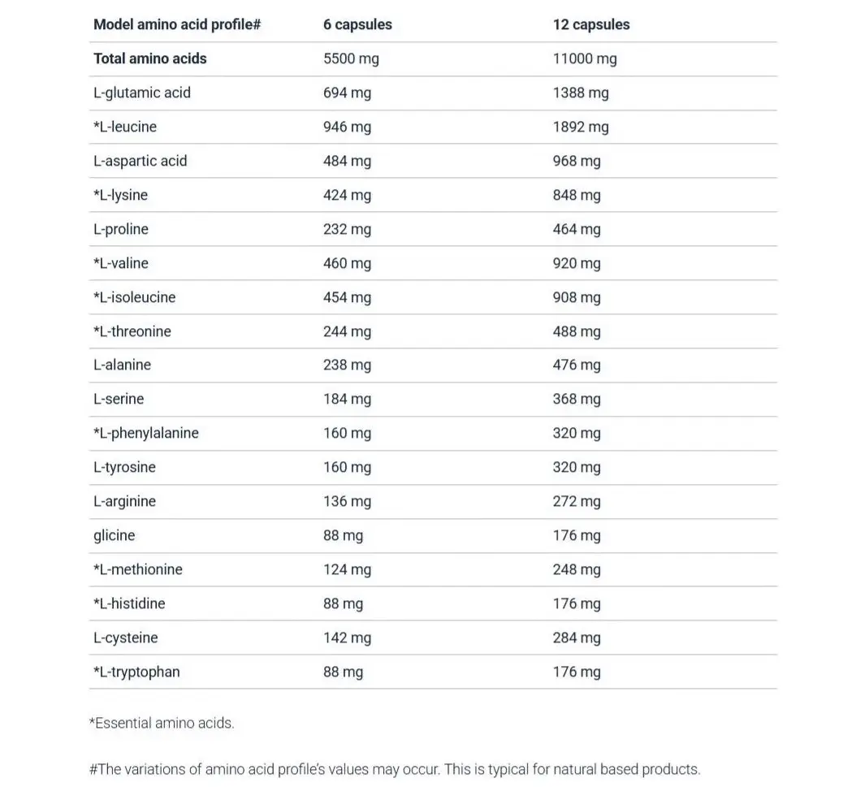
Task: Click the "Model amino acid profile#" column header
Action: (176, 24)
